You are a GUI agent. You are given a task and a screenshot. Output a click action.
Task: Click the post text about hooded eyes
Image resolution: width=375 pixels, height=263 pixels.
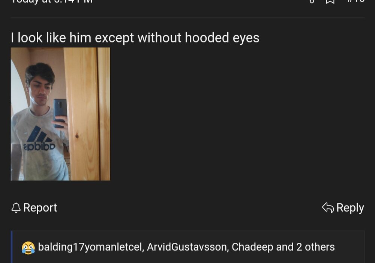click(135, 38)
